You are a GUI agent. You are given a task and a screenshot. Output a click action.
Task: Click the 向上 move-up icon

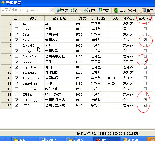(x=72, y=10)
